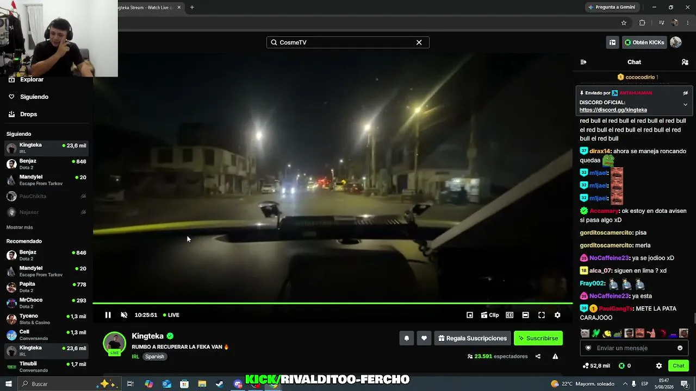696x391 pixels.
Task: Open Drops in the sidebar
Action: coord(28,114)
